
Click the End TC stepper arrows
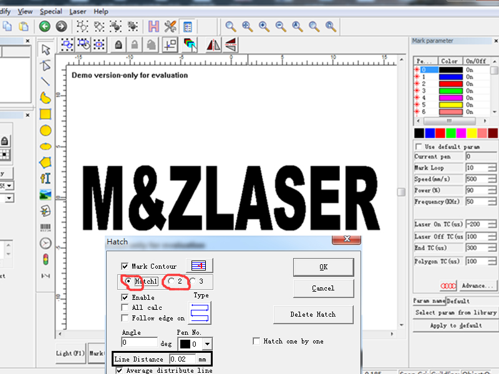(x=492, y=248)
